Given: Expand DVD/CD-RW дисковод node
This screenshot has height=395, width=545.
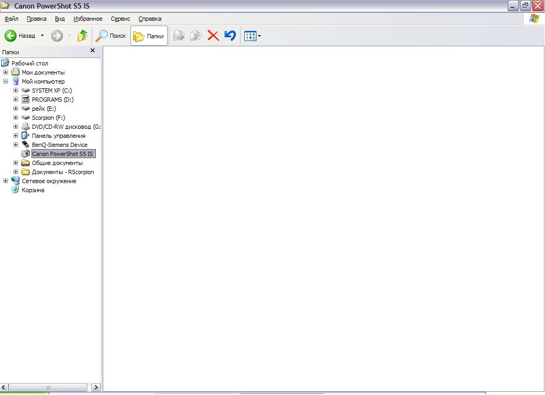Looking at the screenshot, I should (x=15, y=127).
